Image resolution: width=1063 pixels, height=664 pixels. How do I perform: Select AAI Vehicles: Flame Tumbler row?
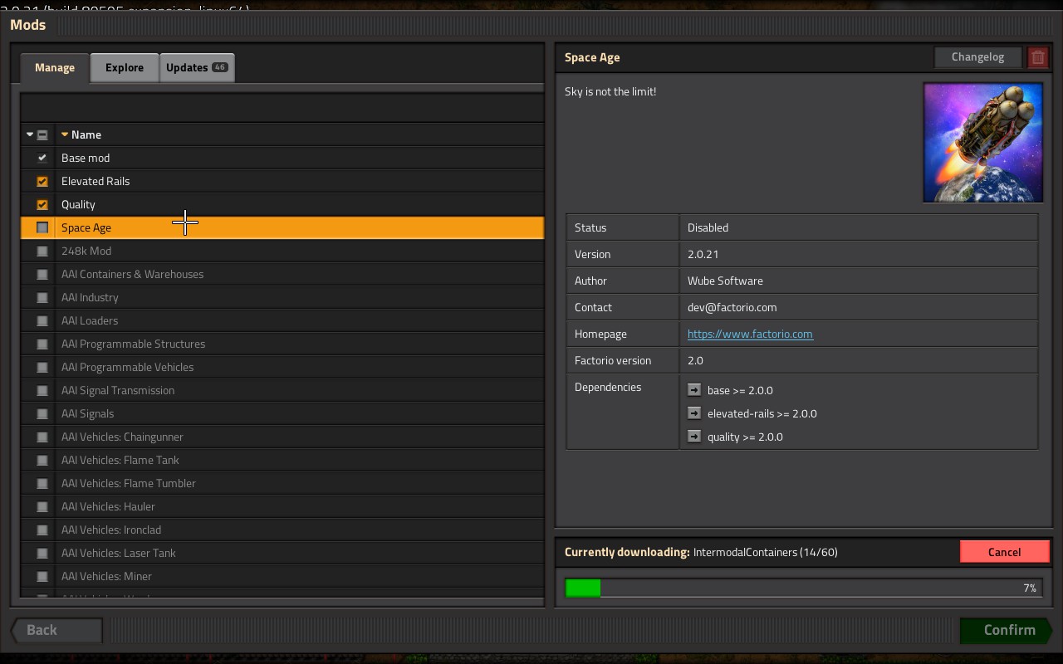coord(282,483)
